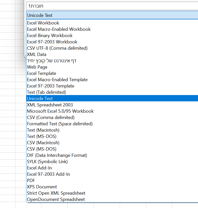Choose Excel Macro-Enabled Template
Image resolution: width=198 pixels, height=208 pixels.
[112, 80]
